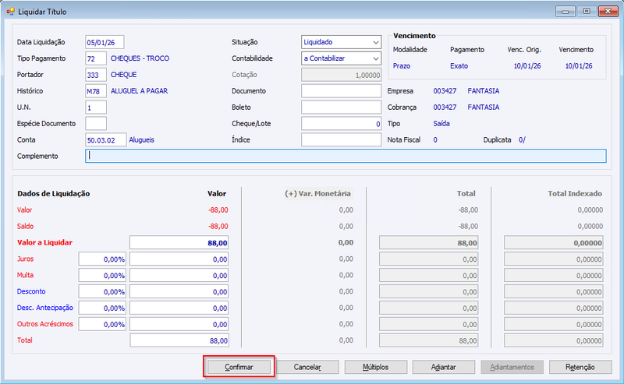Click the Liquidar Título window icon

point(10,12)
